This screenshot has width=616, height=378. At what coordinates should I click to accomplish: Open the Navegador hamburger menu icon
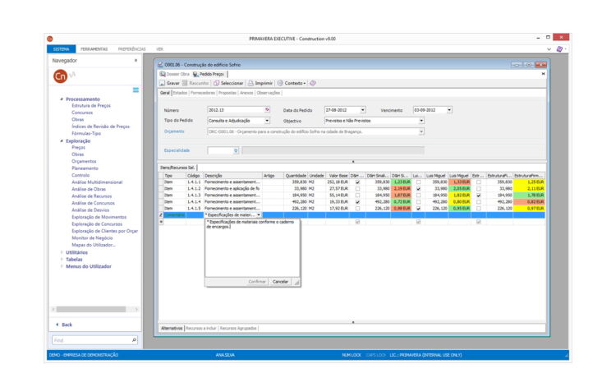click(x=136, y=90)
